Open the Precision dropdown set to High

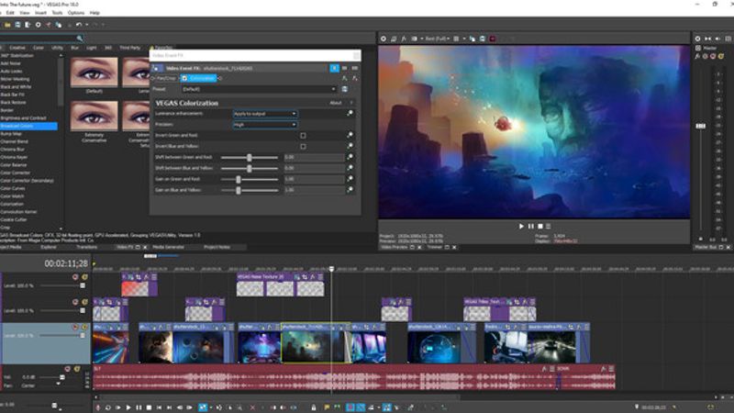coord(264,125)
